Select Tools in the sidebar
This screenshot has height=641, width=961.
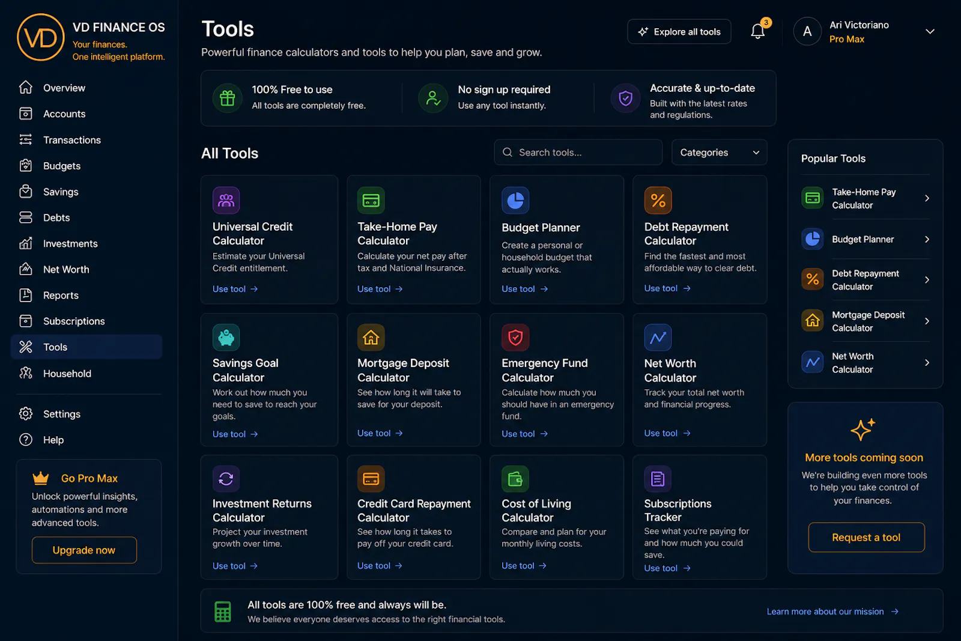[x=86, y=347]
